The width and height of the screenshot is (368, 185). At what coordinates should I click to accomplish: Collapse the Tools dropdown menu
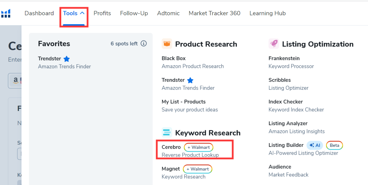(74, 13)
